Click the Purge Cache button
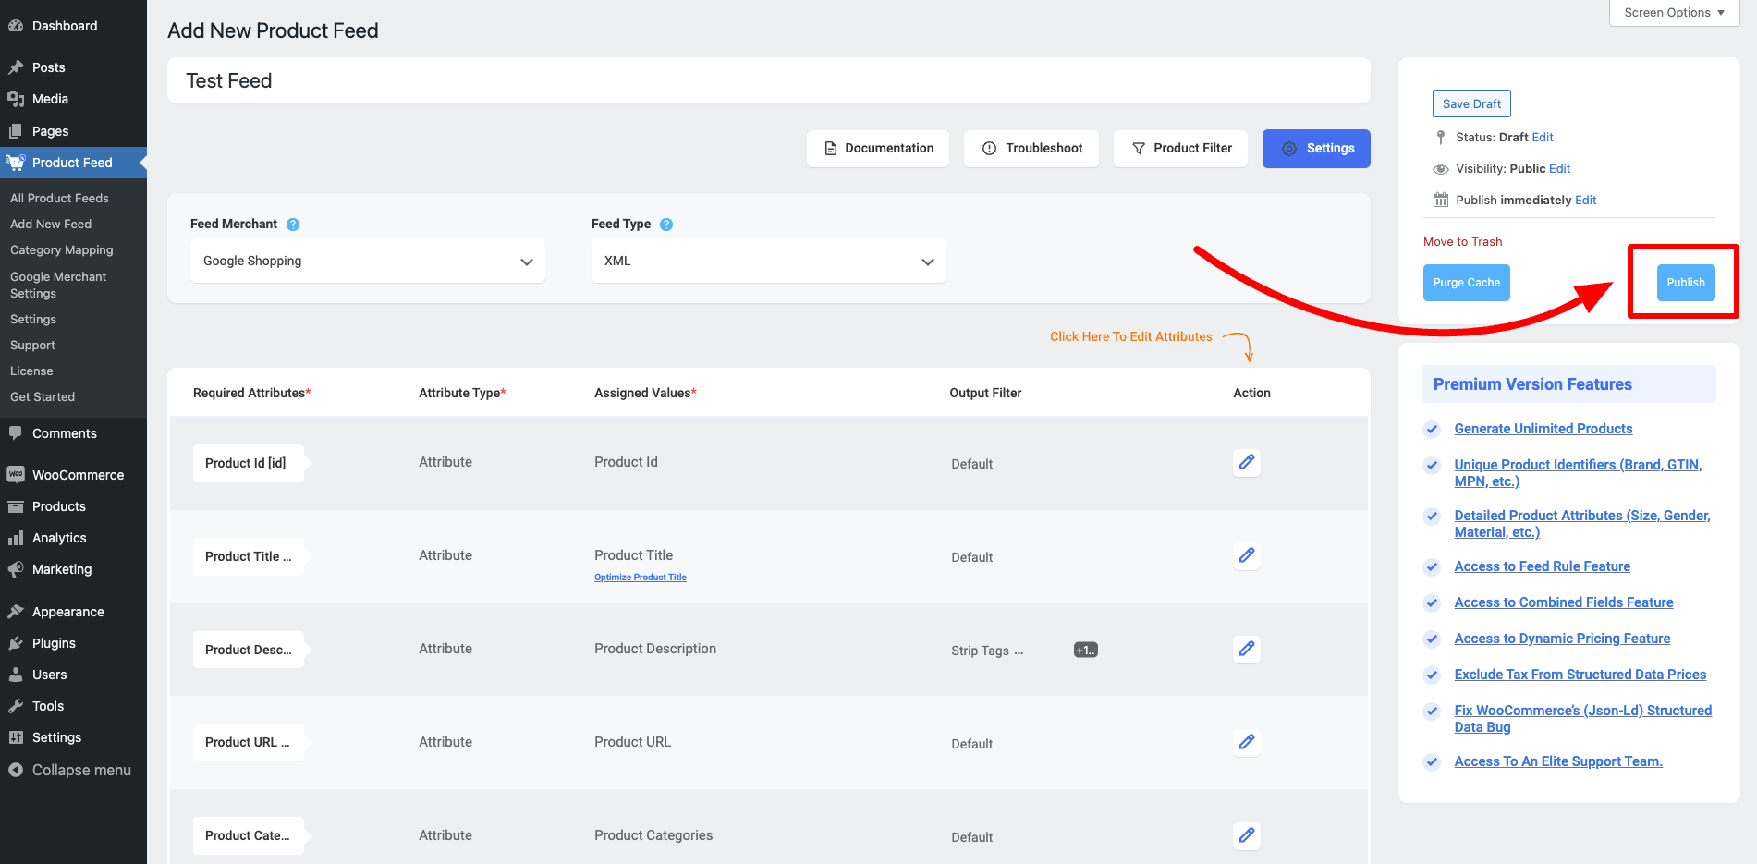Viewport: 1757px width, 864px height. coord(1467,283)
